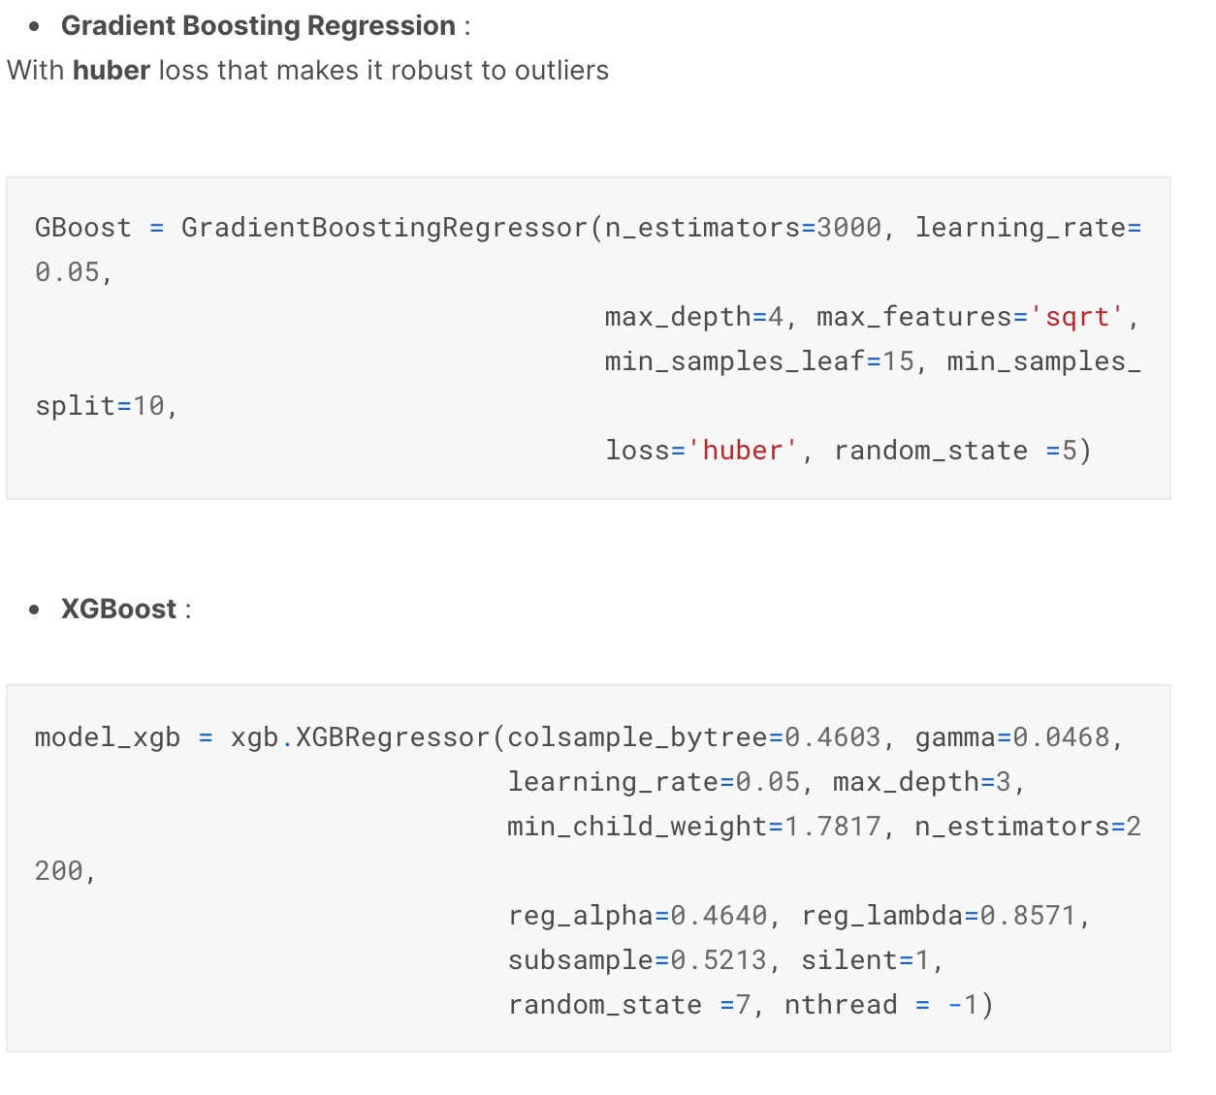Click the 'model_xgb' variable name
Screen dimensions: 1216x1095
pyautogui.click(x=108, y=737)
